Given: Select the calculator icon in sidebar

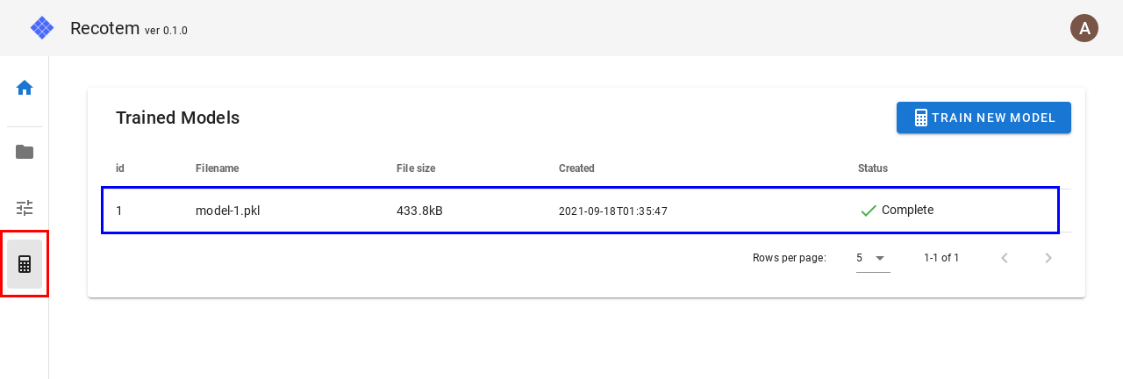Looking at the screenshot, I should coord(25,264).
